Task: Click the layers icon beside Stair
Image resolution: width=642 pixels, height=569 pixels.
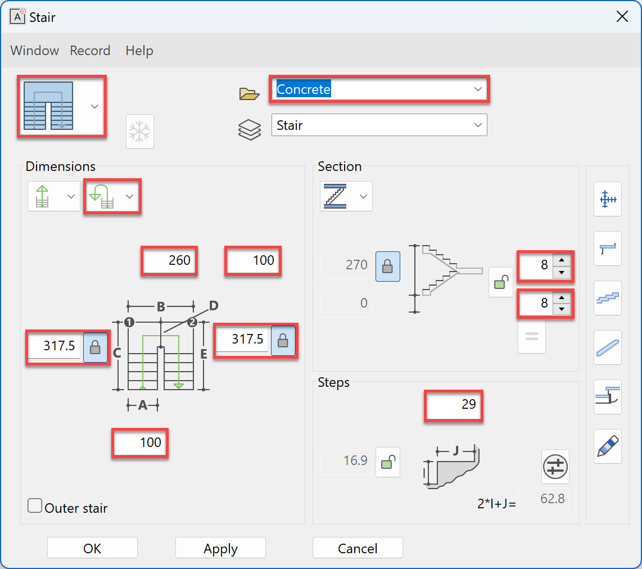Action: pos(249,129)
